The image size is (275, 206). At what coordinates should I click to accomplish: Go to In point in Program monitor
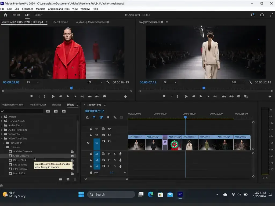[186, 96]
